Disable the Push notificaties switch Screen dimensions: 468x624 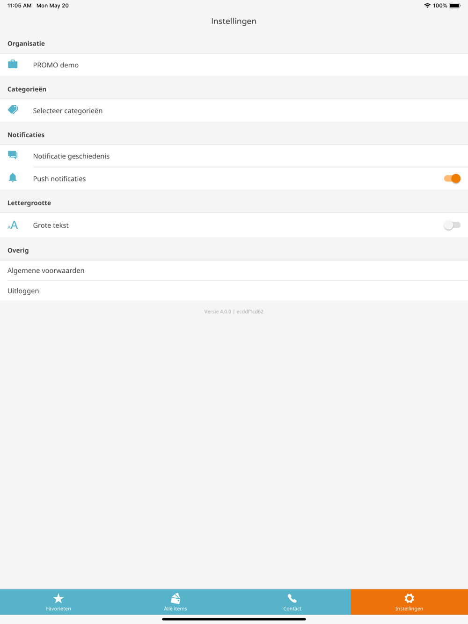point(452,178)
